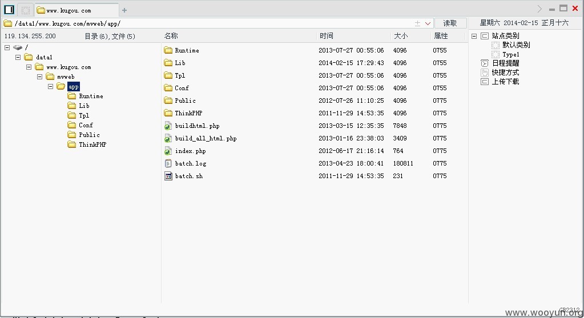584x318 pixels.
Task: Collapse the app tree node
Action: coord(50,86)
